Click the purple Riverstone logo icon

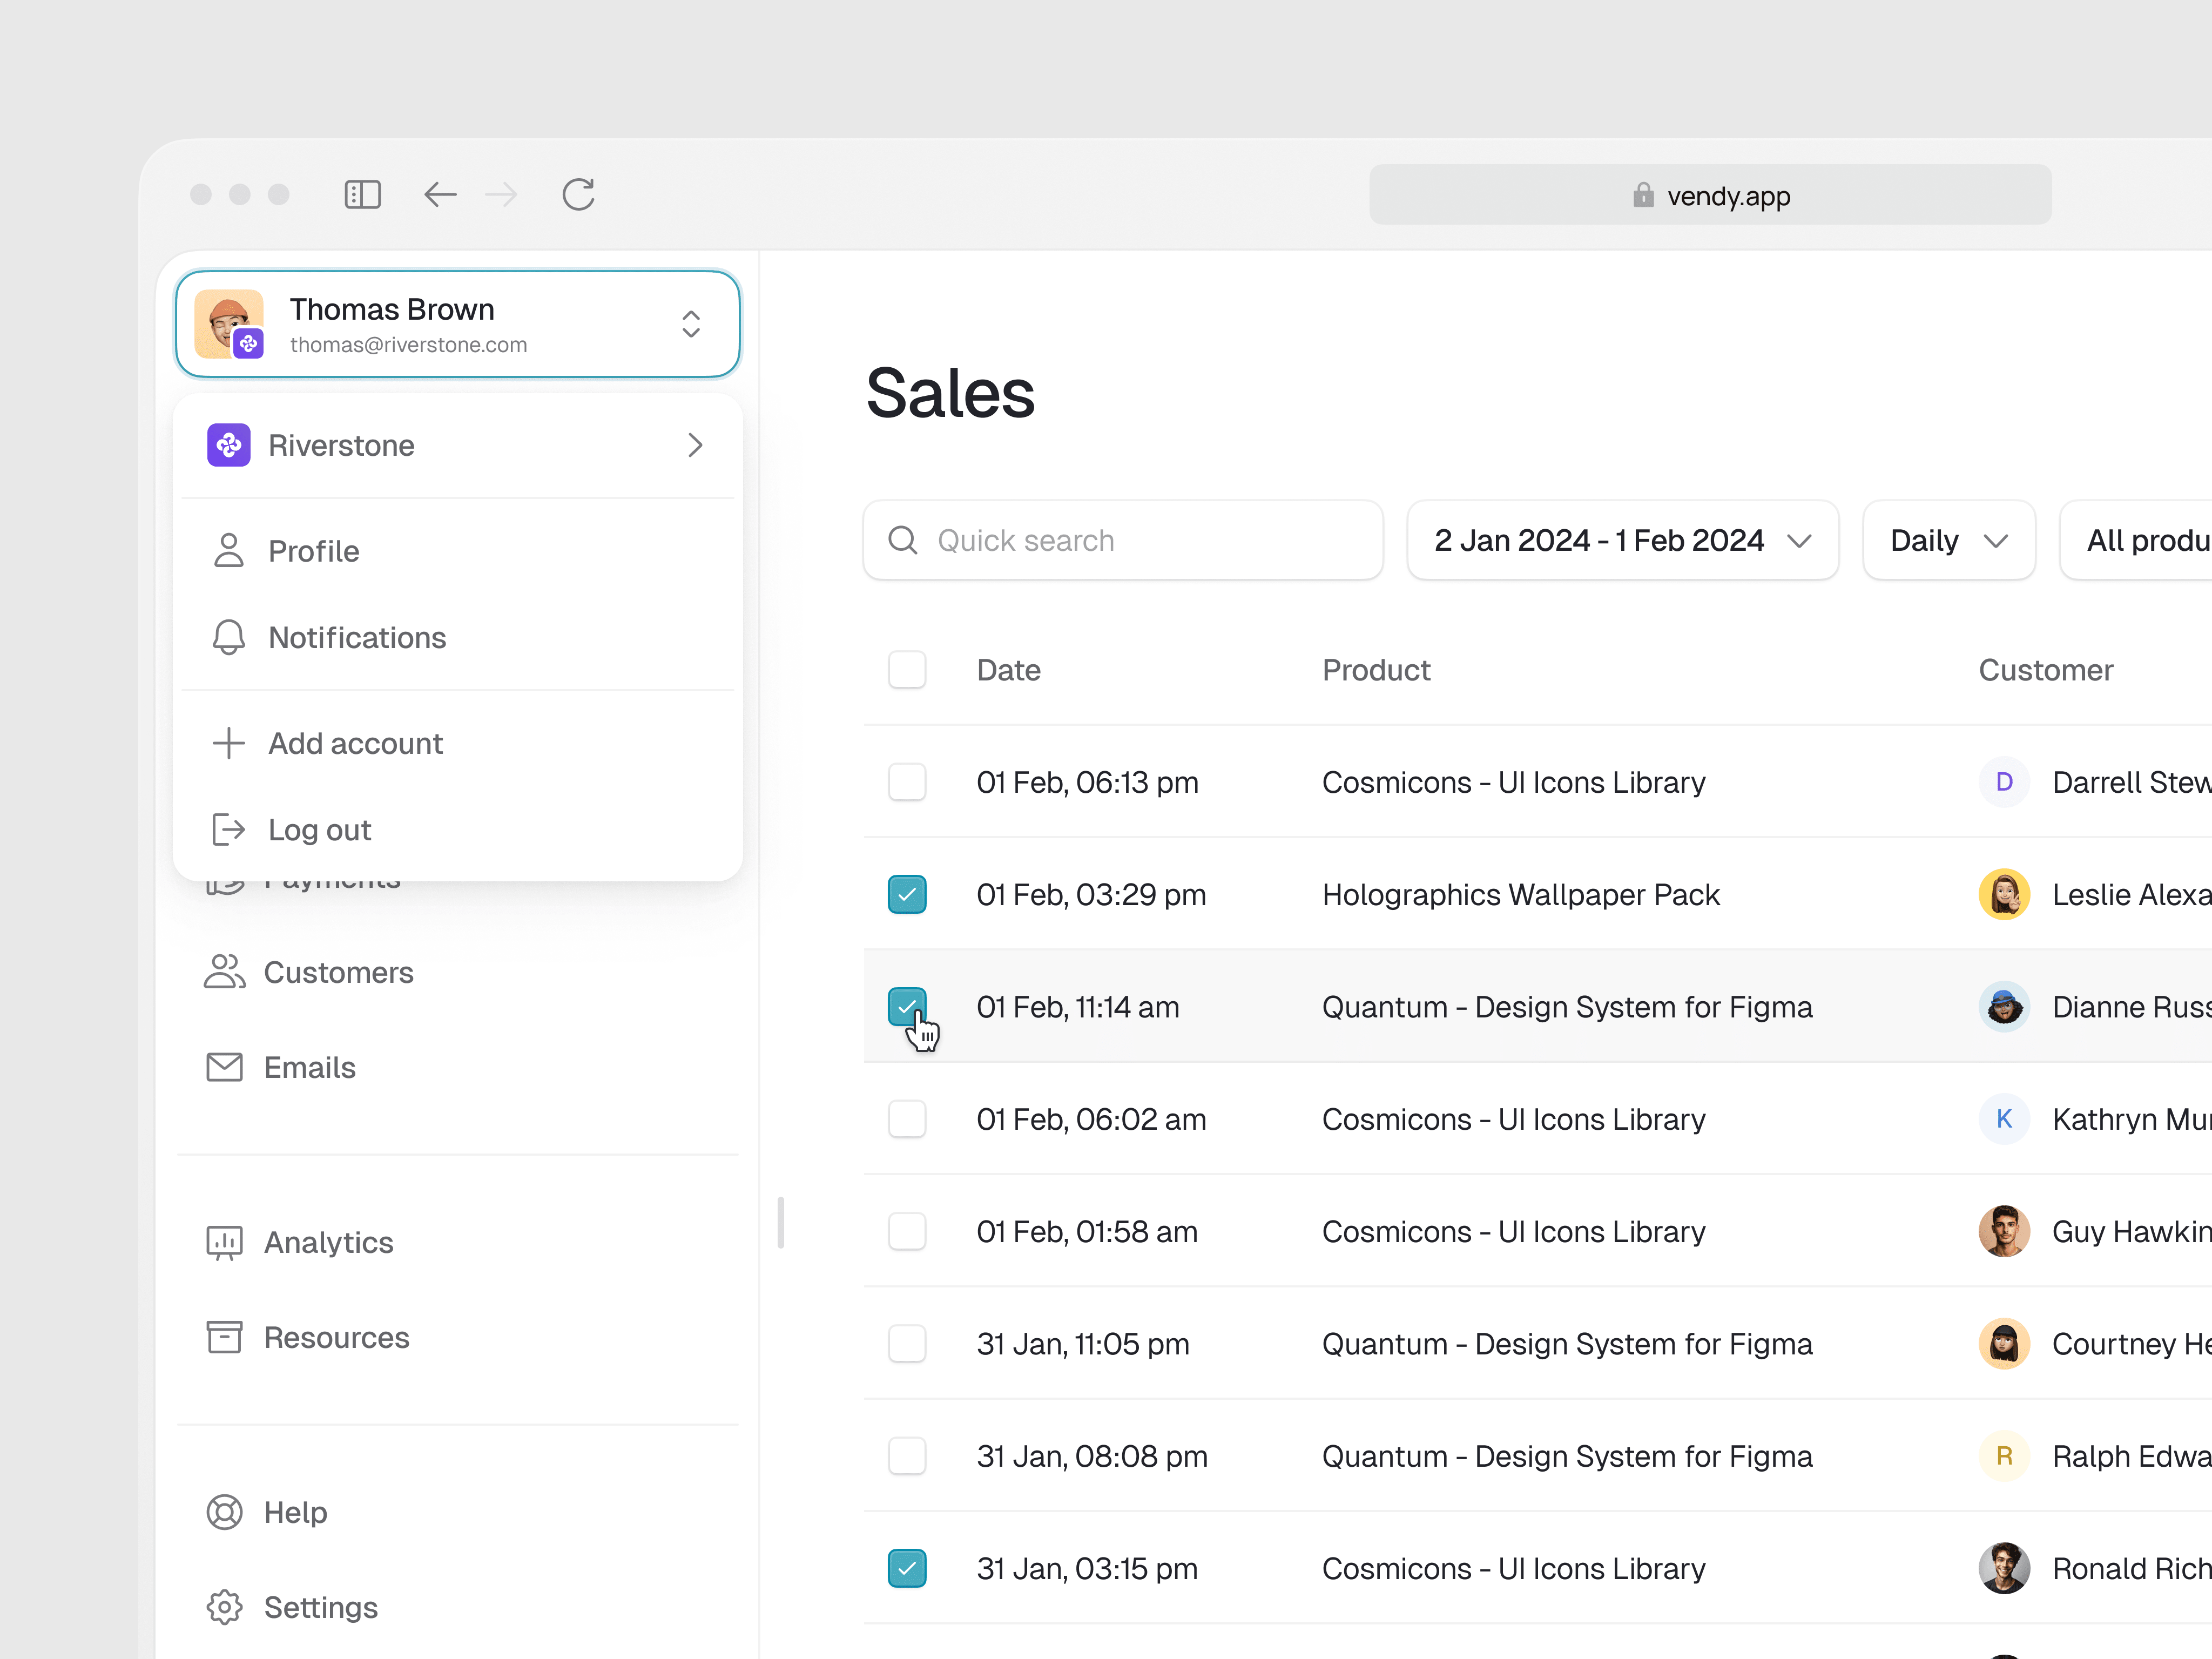point(228,445)
